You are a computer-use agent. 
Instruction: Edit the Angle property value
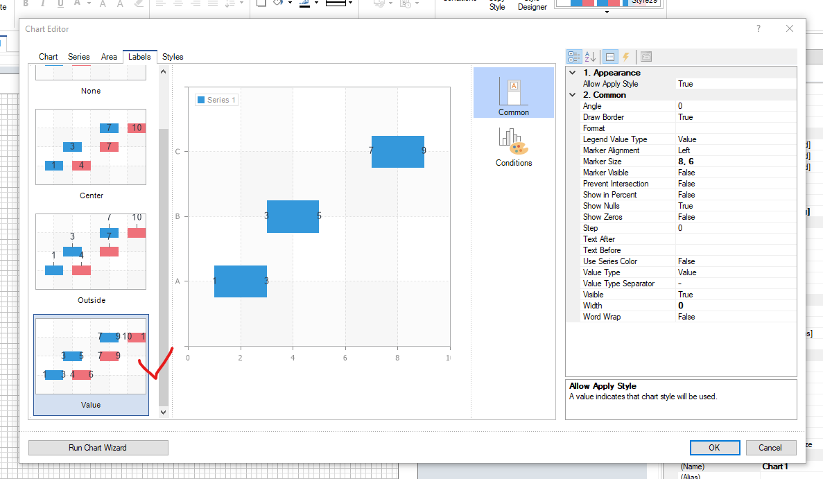pyautogui.click(x=736, y=106)
